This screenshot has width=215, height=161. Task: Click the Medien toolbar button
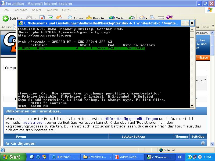pyautogui.click(x=117, y=18)
